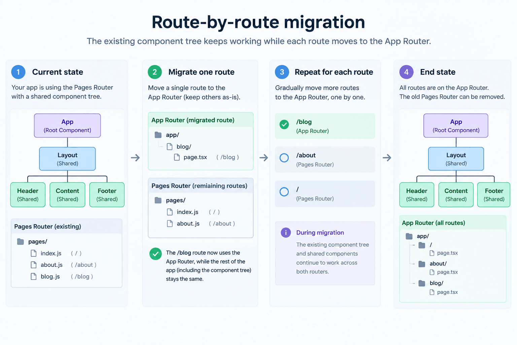Click the blog/ folder icon in the all routes tree
The image size is (517, 345).
[422, 283]
